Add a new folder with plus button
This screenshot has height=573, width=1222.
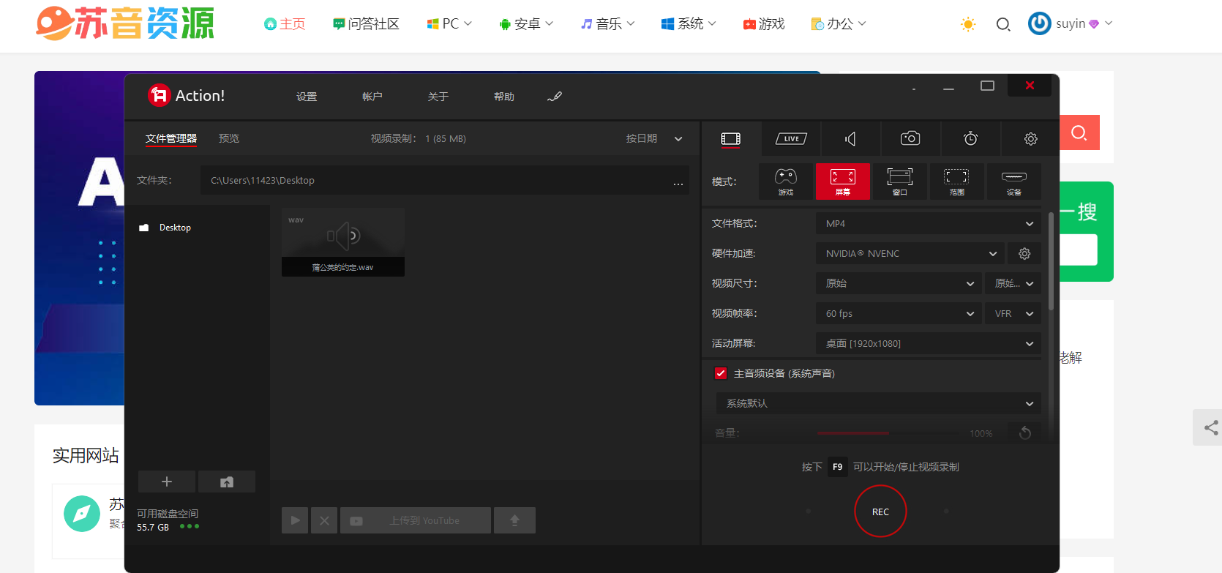(x=167, y=482)
